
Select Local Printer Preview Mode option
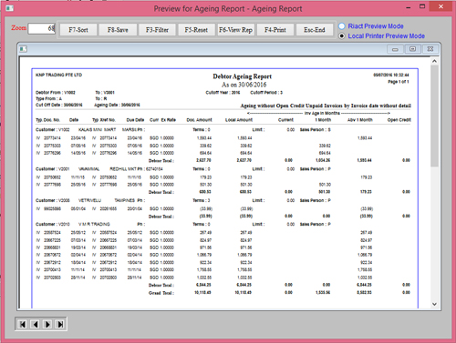(x=342, y=36)
